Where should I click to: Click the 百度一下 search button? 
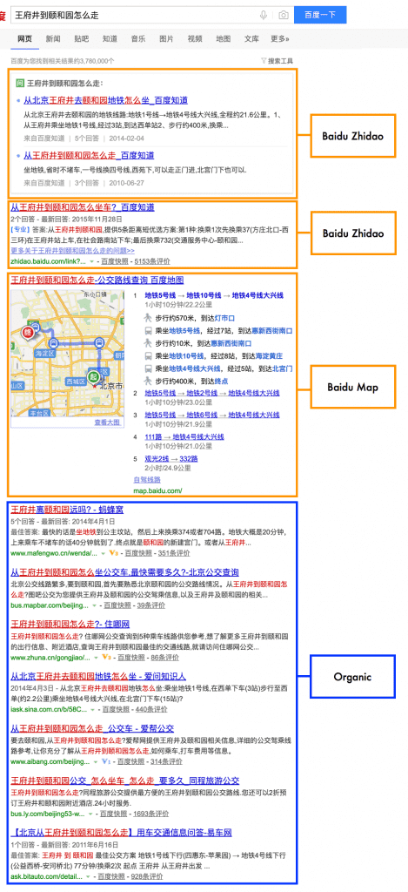320,16
